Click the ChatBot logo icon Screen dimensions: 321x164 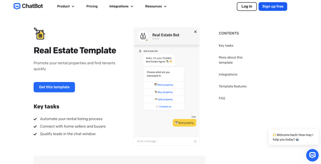[x=17, y=7]
